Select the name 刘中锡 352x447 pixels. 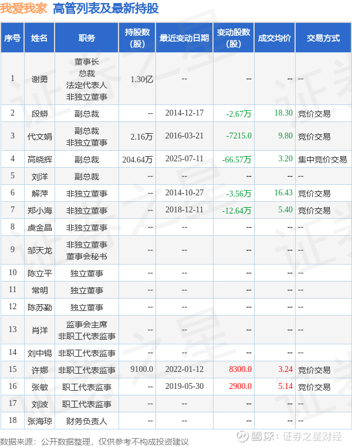click(40, 353)
